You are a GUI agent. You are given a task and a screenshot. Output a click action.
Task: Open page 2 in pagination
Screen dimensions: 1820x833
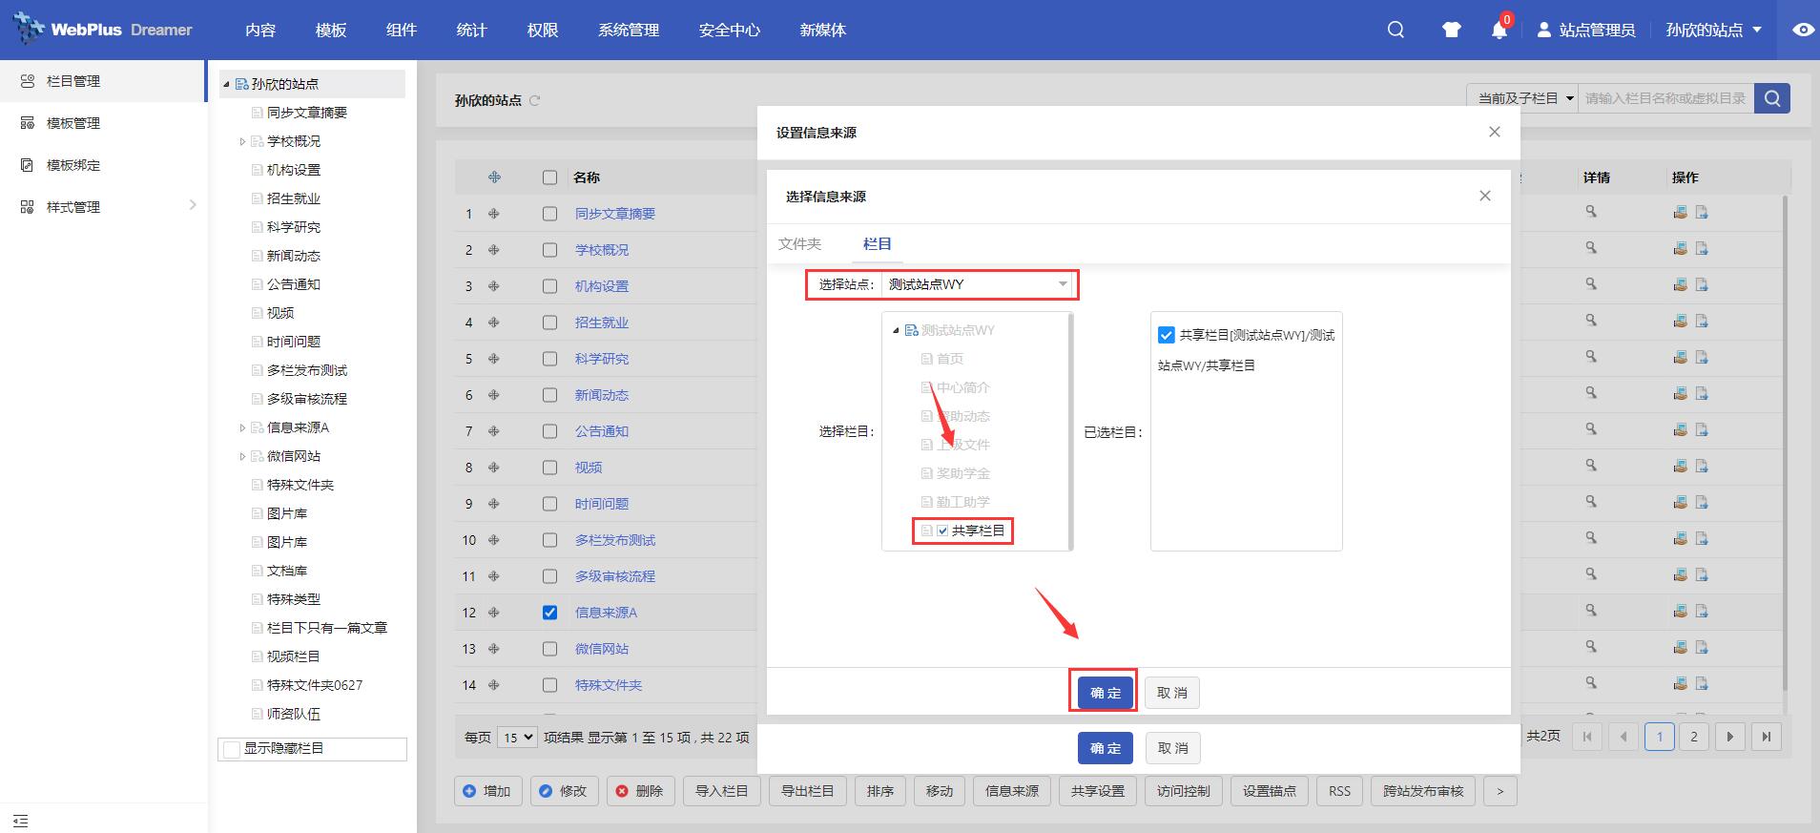[x=1694, y=737]
